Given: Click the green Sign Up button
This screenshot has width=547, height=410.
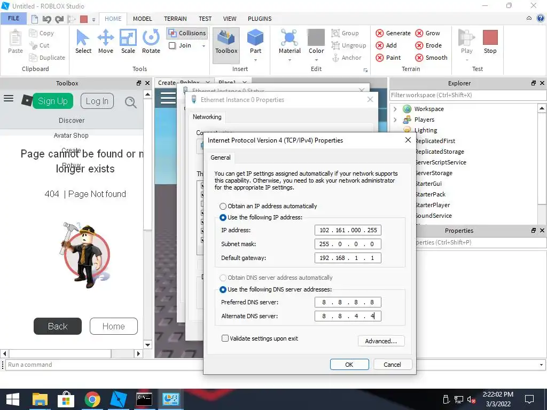Looking at the screenshot, I should tap(53, 101).
